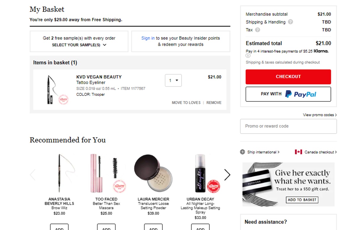355x230 pixels.
Task: Expand View promo codes
Action: (x=319, y=115)
